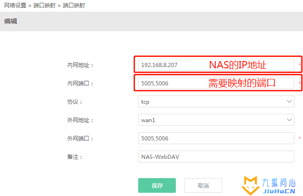This screenshot has width=303, height=196.
Task: Click the 外网端口 input field
Action: click(216, 138)
